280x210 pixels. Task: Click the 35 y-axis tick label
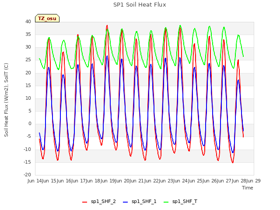pos(28,35)
